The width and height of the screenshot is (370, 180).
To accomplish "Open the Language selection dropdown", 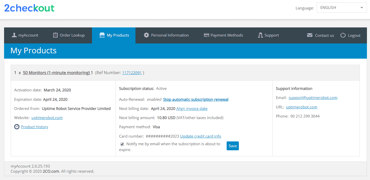I will [x=341, y=7].
